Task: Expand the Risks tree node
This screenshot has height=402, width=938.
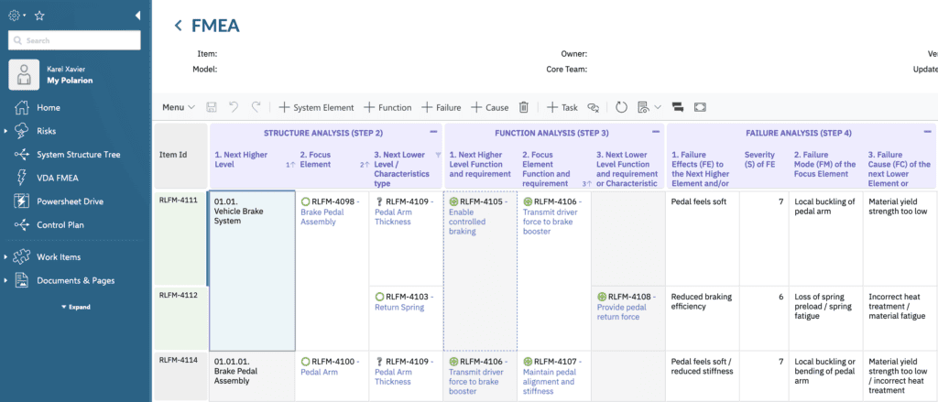Action: pos(6,131)
